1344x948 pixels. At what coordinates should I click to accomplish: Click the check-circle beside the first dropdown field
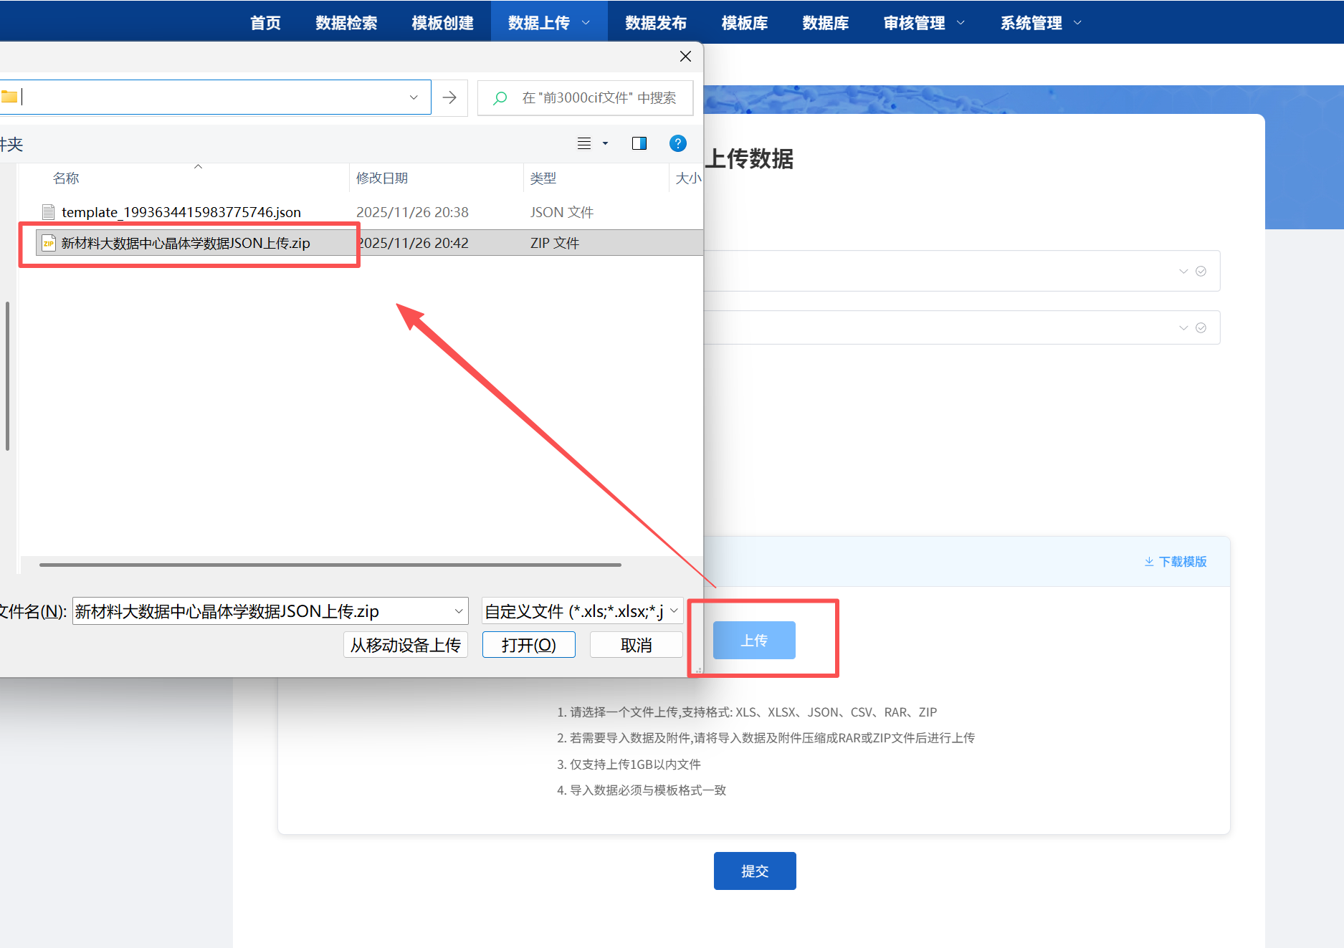(1201, 271)
